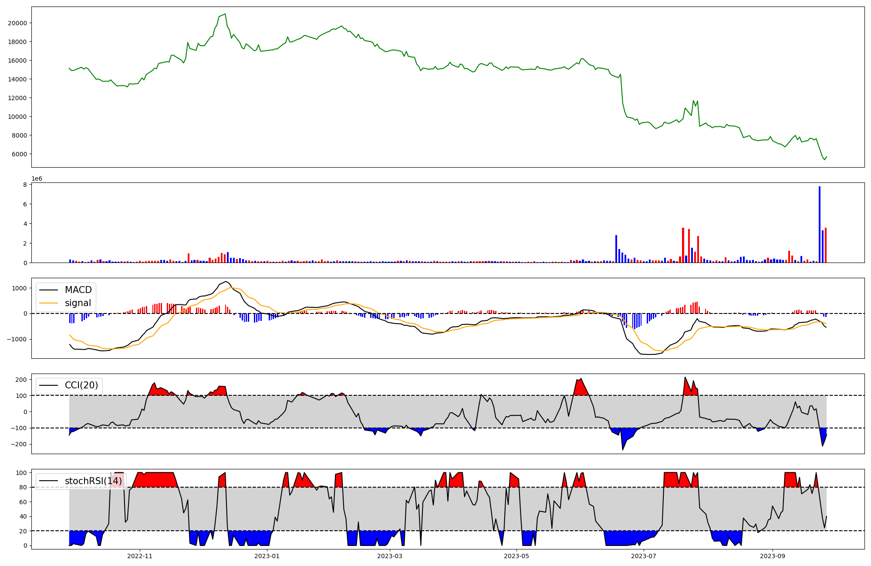Click the tallest blue volume bar
This screenshot has width=871, height=566.
pos(820,224)
